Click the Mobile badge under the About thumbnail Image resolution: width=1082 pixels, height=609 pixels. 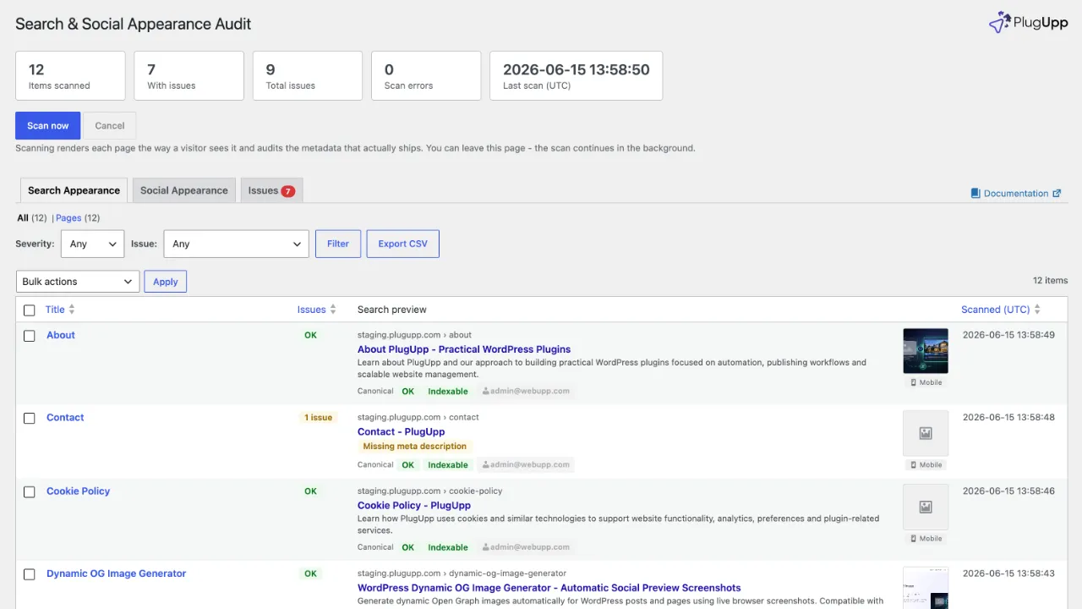pyautogui.click(x=926, y=382)
